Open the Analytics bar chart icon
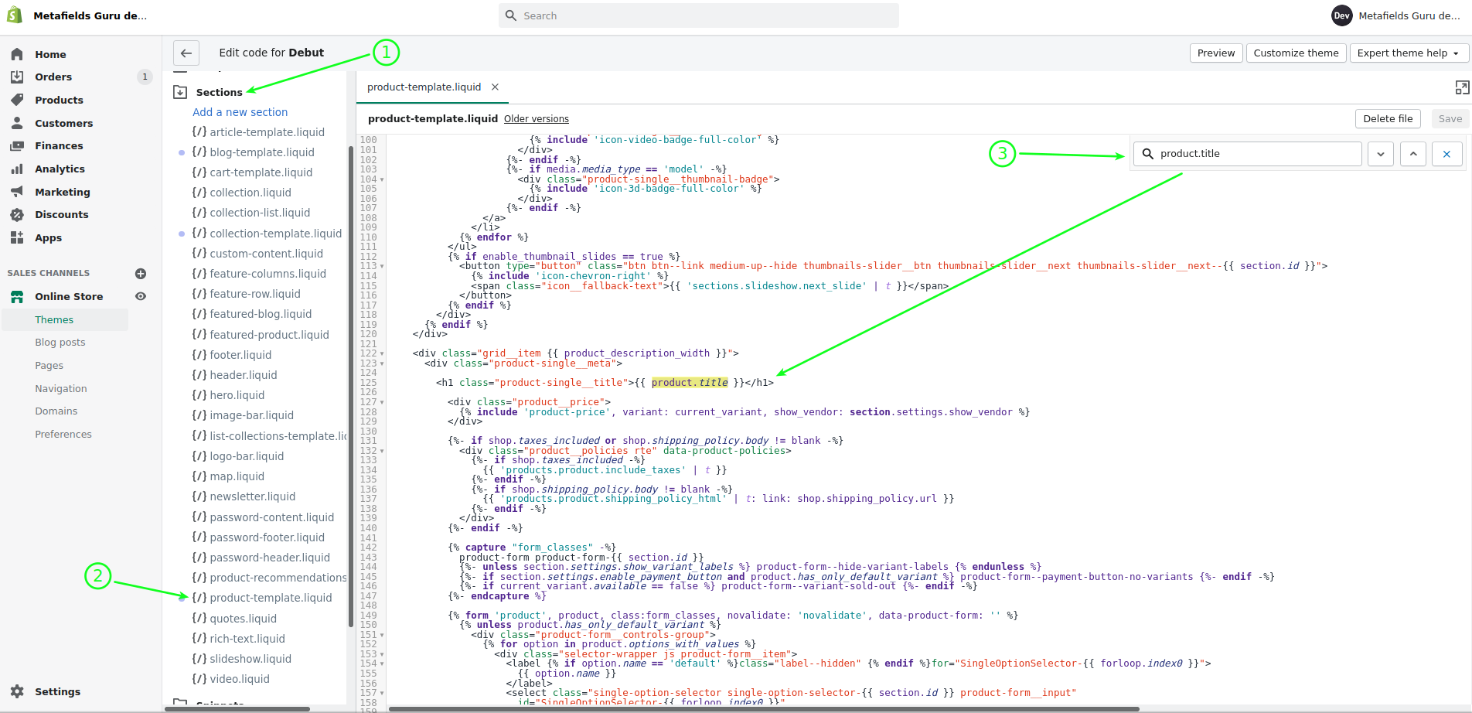 coord(17,169)
